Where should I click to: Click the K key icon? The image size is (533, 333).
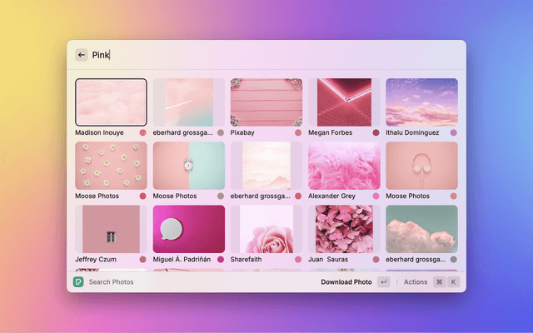454,282
